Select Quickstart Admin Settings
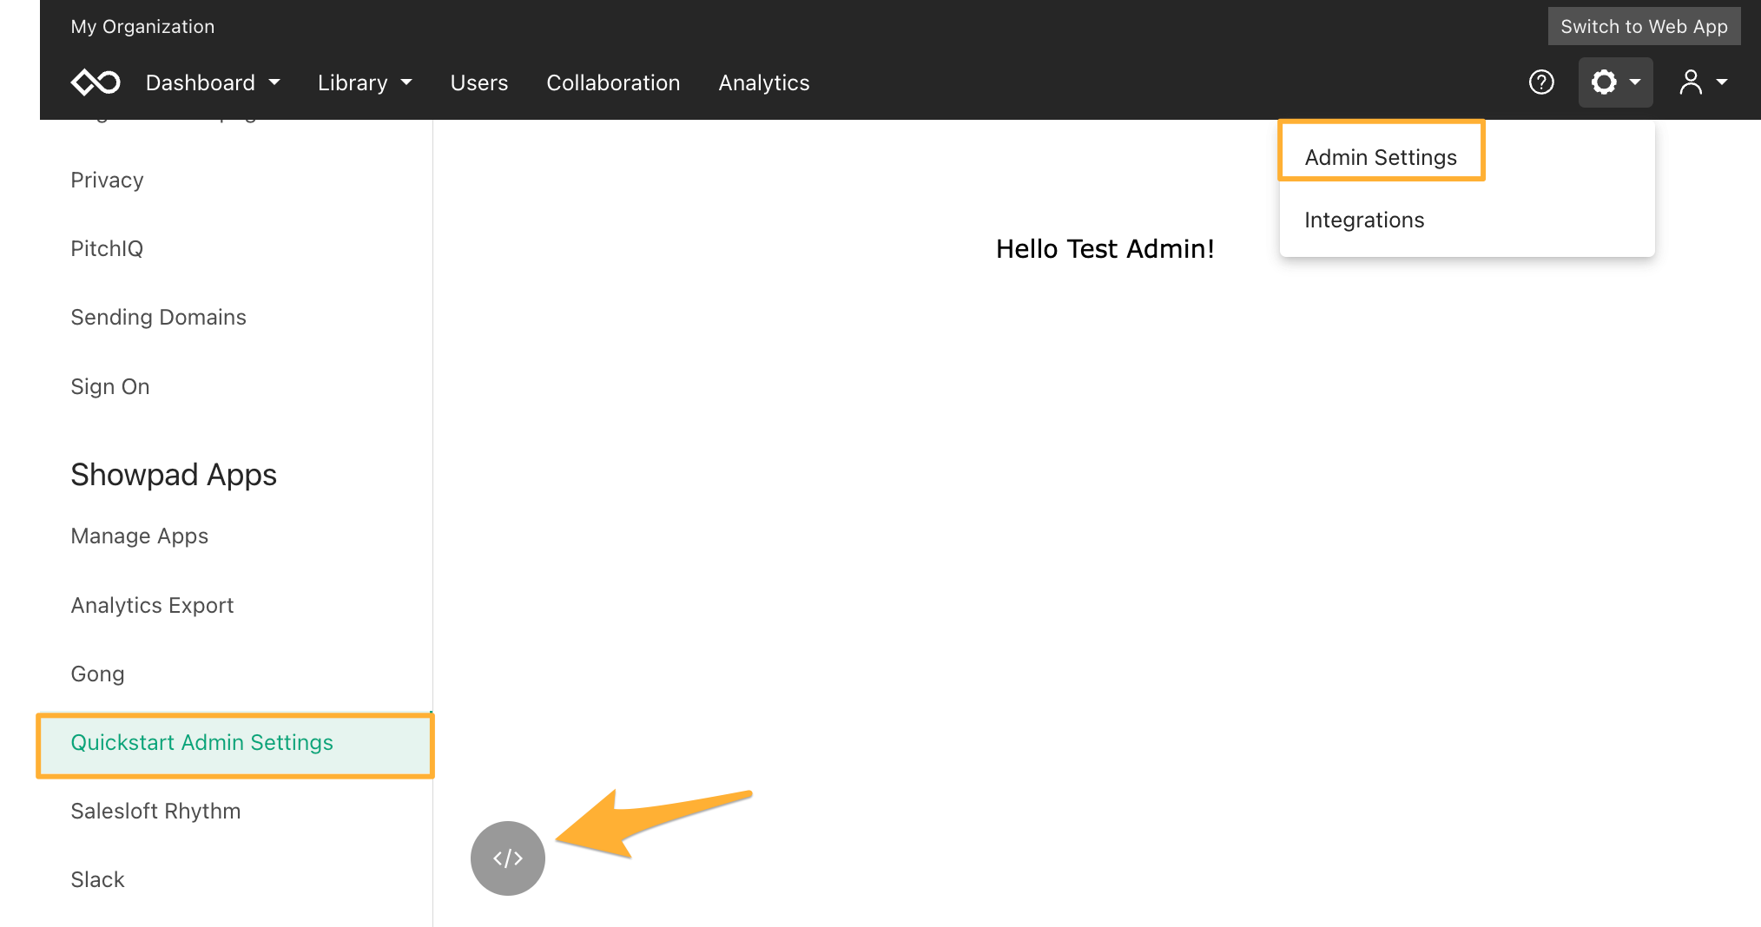Image resolution: width=1761 pixels, height=927 pixels. point(234,745)
